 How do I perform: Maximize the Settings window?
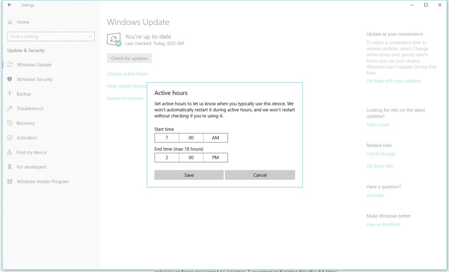(x=426, y=5)
